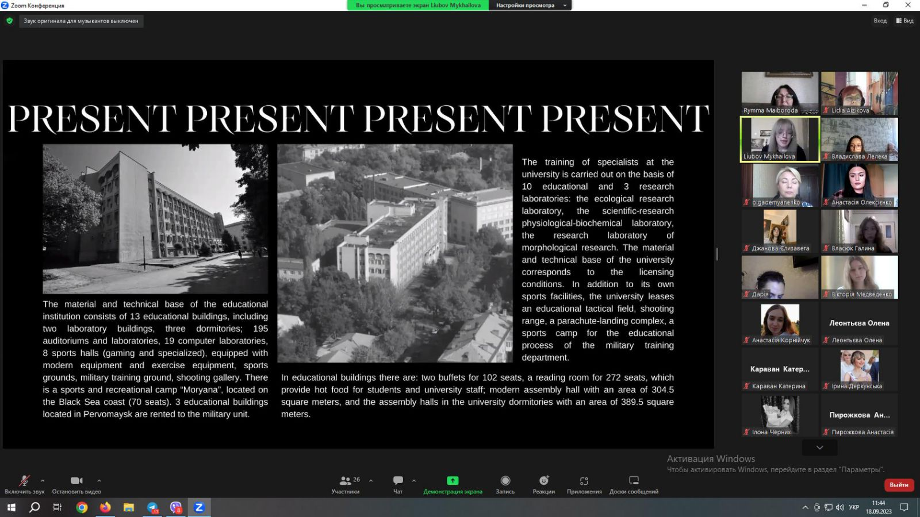
Task: Click the Вход sign-in option
Action: (x=880, y=21)
